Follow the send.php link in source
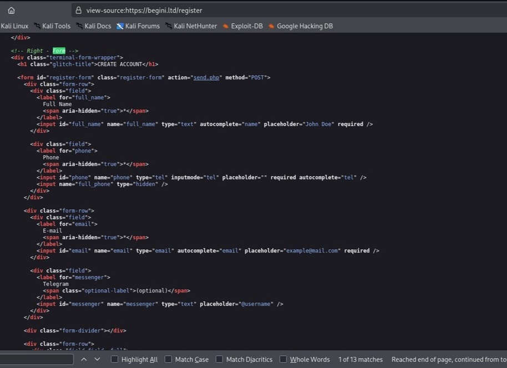Viewport: 507px width, 368px height. tap(206, 77)
